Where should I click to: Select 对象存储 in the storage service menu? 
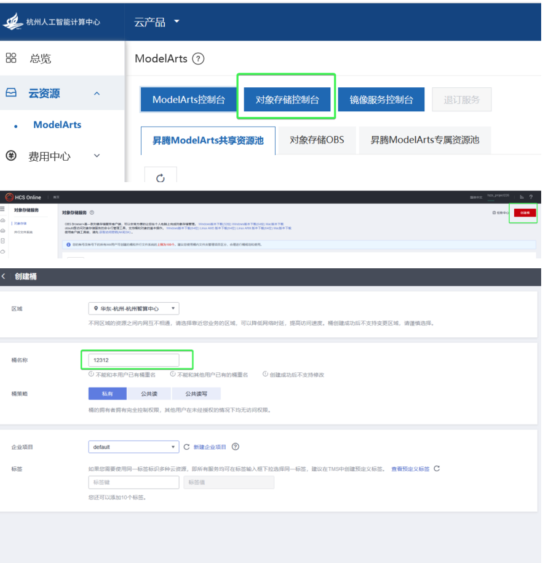click(20, 224)
